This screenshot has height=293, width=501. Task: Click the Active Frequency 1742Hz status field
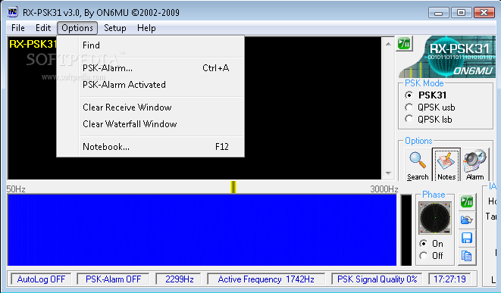tap(266, 279)
